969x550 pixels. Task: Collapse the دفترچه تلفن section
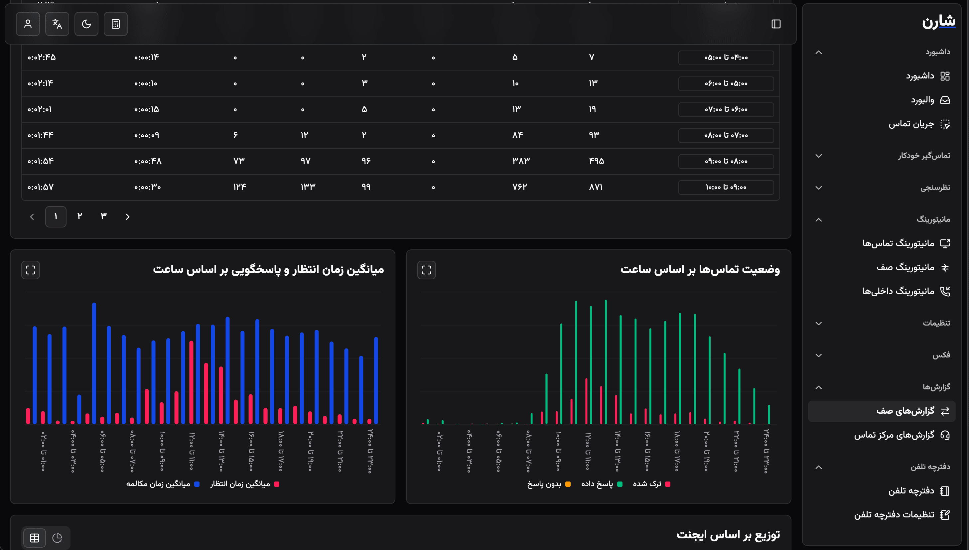pos(882,467)
